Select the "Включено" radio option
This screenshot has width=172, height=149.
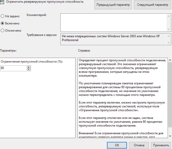tap(3, 23)
